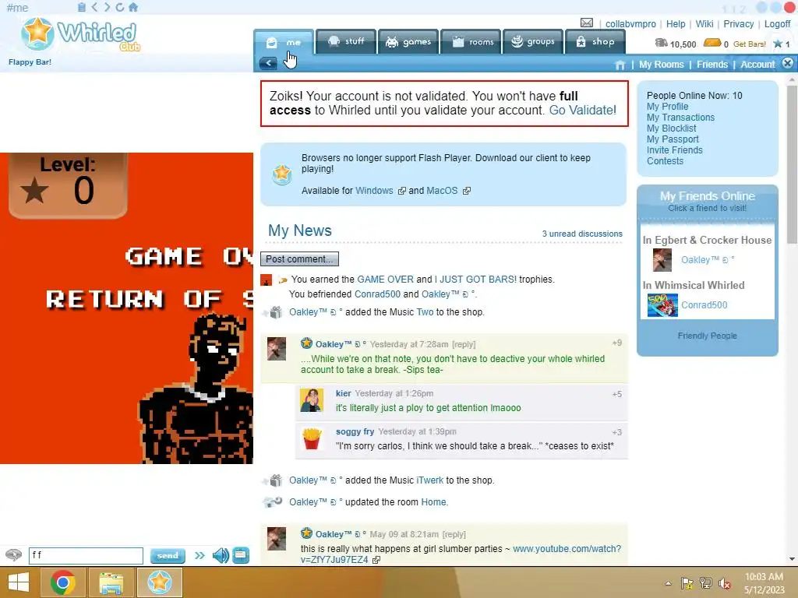Click the Friends link in blue bar
Screen dimensions: 798x598
coord(712,65)
